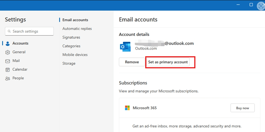Open Mobile devices settings
Image resolution: width=265 pixels, height=132 pixels.
coord(75,55)
